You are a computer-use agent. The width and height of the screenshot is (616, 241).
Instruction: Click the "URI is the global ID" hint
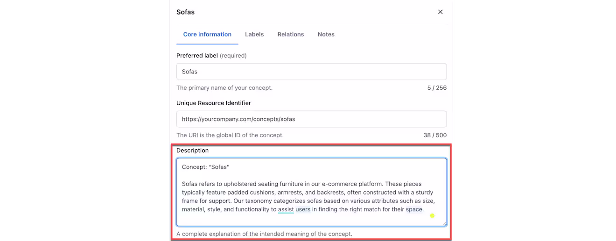pos(230,135)
